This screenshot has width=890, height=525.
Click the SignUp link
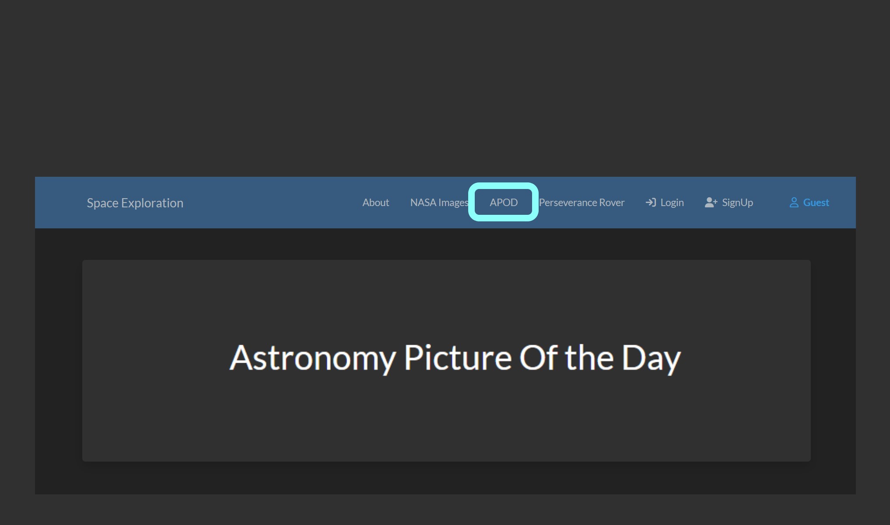tap(738, 202)
